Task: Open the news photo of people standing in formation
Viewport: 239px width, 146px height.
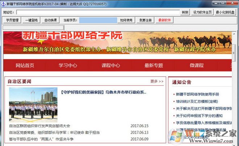Action: 33,105
